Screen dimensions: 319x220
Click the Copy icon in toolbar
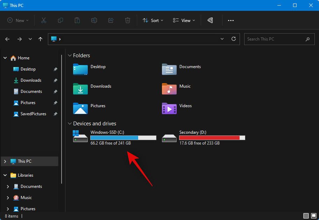[x=61, y=21]
